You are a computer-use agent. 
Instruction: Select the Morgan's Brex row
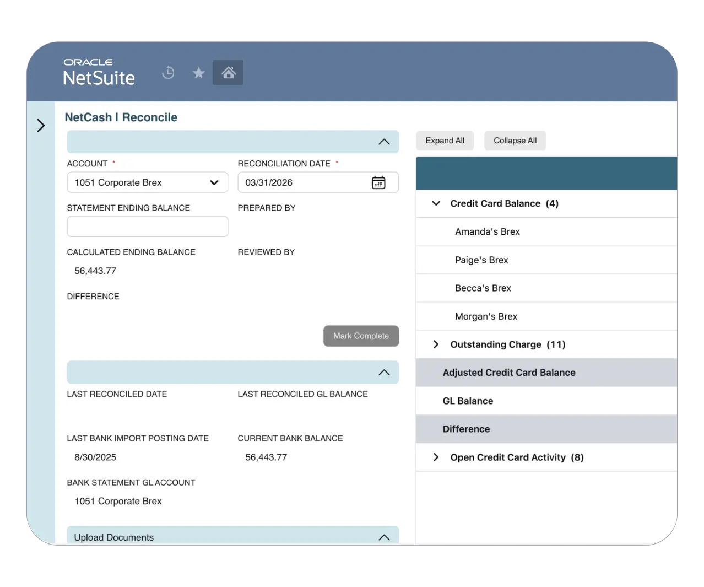[546, 316]
